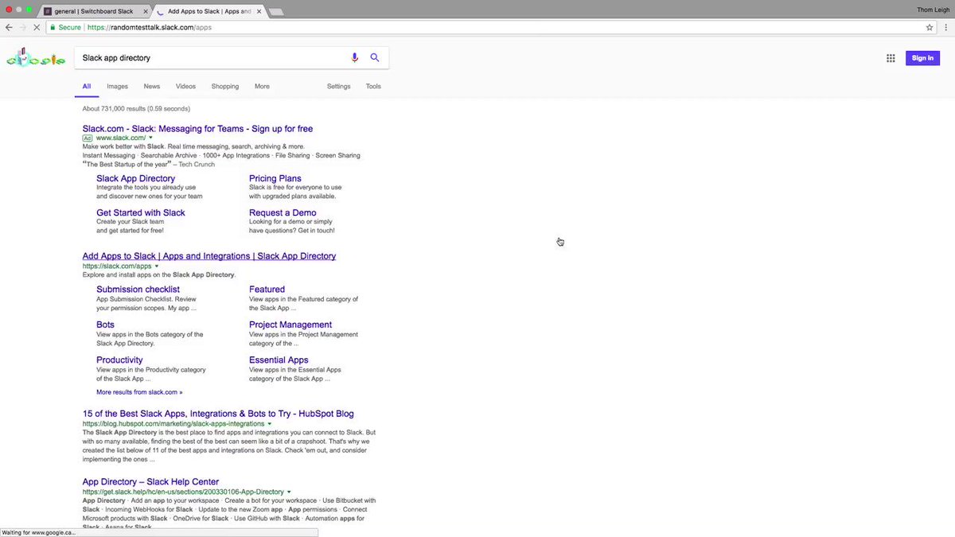Viewport: 955px width, 537px height.
Task: Select the All results tab
Action: 87,86
